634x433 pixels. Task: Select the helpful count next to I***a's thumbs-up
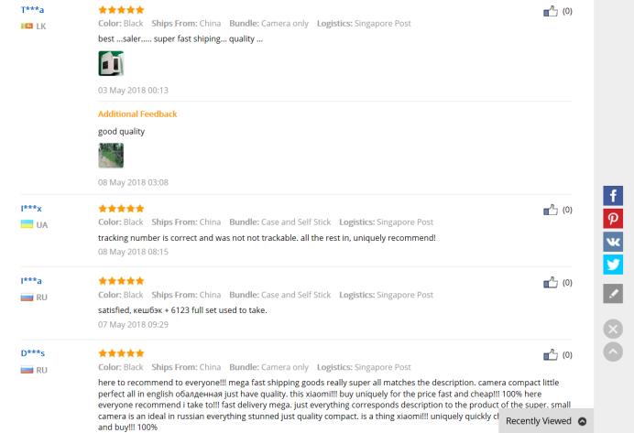point(567,282)
